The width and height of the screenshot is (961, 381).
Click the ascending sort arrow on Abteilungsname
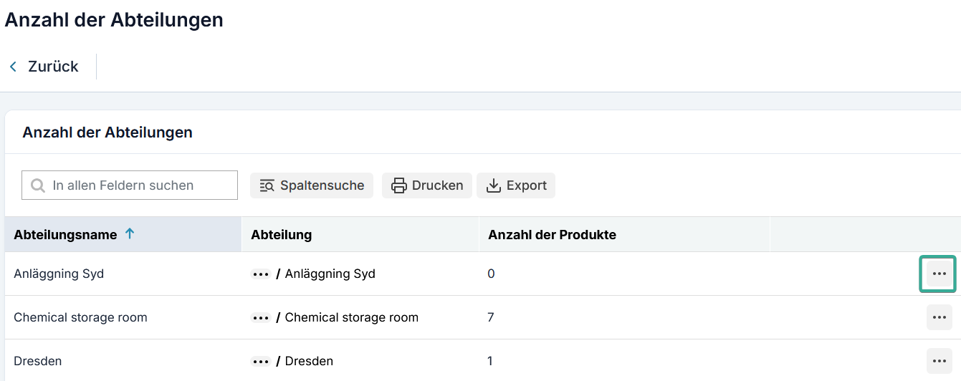[130, 233]
